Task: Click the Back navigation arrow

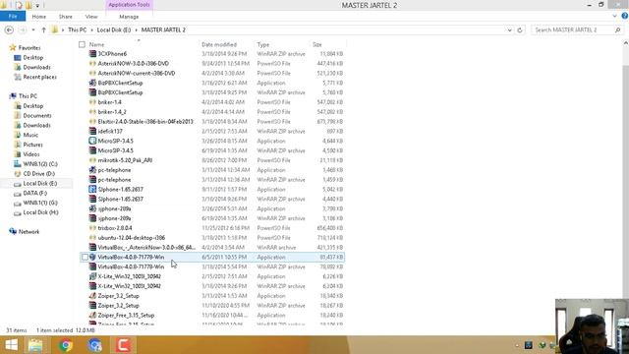Action: click(x=9, y=30)
